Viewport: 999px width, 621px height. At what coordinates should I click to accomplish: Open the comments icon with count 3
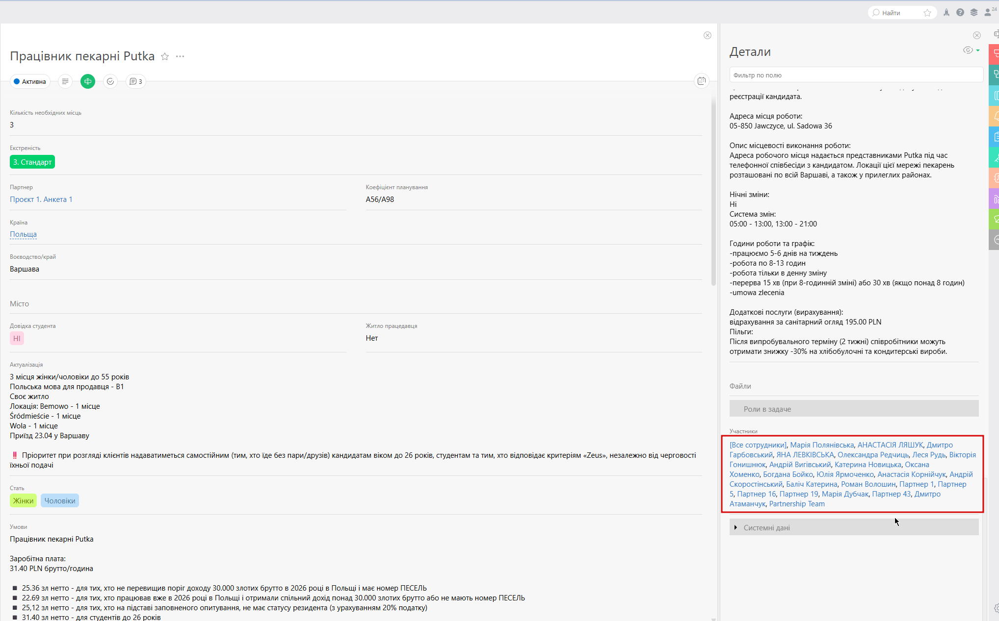click(x=136, y=81)
